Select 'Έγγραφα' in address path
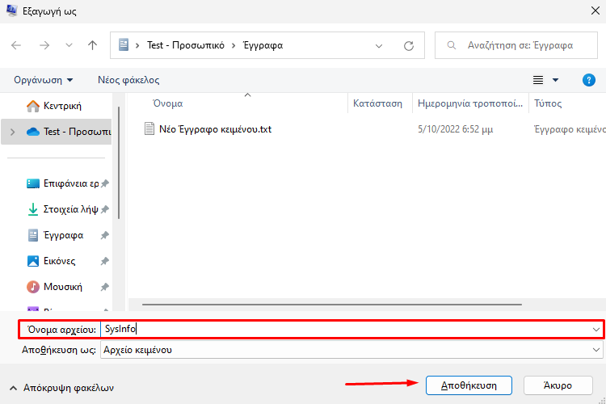Viewport: 606px width, 404px height. pyautogui.click(x=263, y=45)
